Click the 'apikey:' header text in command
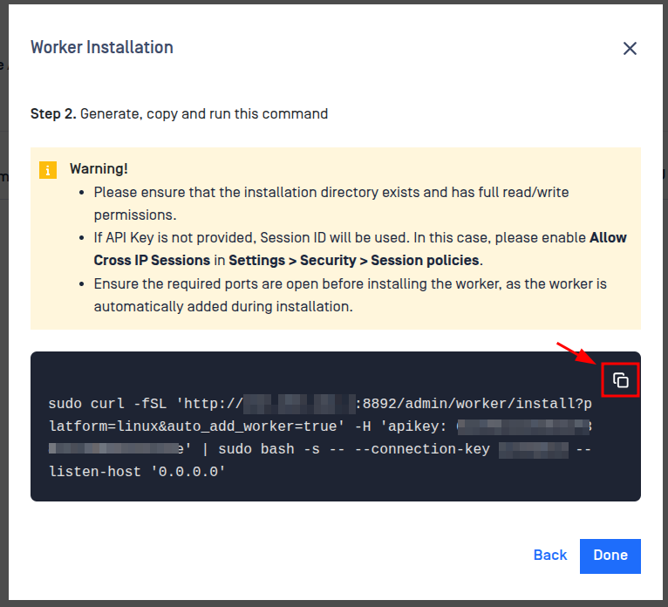Screen dimensions: 668x607 [416, 426]
